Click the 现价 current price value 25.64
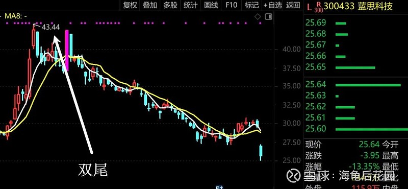 (369, 144)
